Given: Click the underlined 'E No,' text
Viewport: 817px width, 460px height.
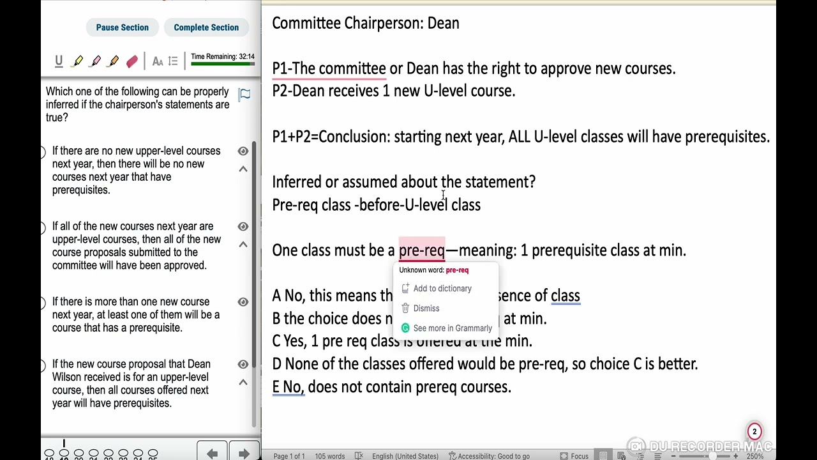Looking at the screenshot, I should coord(289,387).
